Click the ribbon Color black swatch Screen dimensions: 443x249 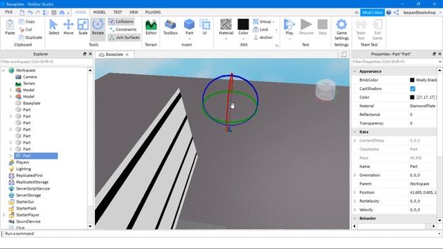[243, 24]
